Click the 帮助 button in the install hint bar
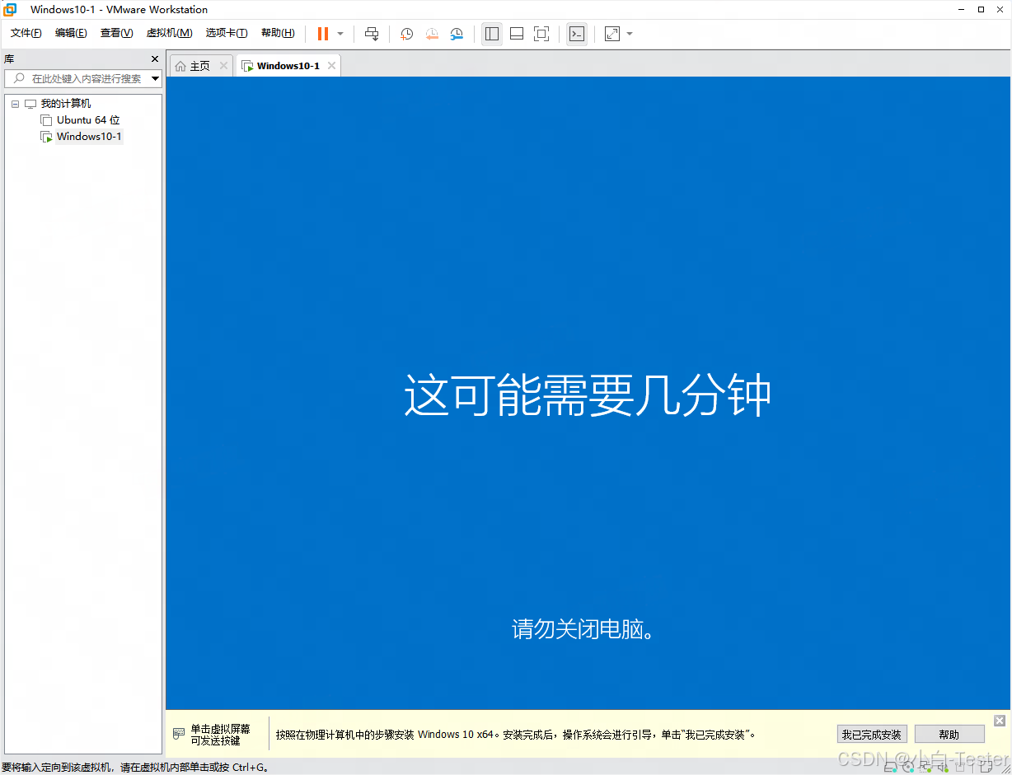 tap(949, 735)
